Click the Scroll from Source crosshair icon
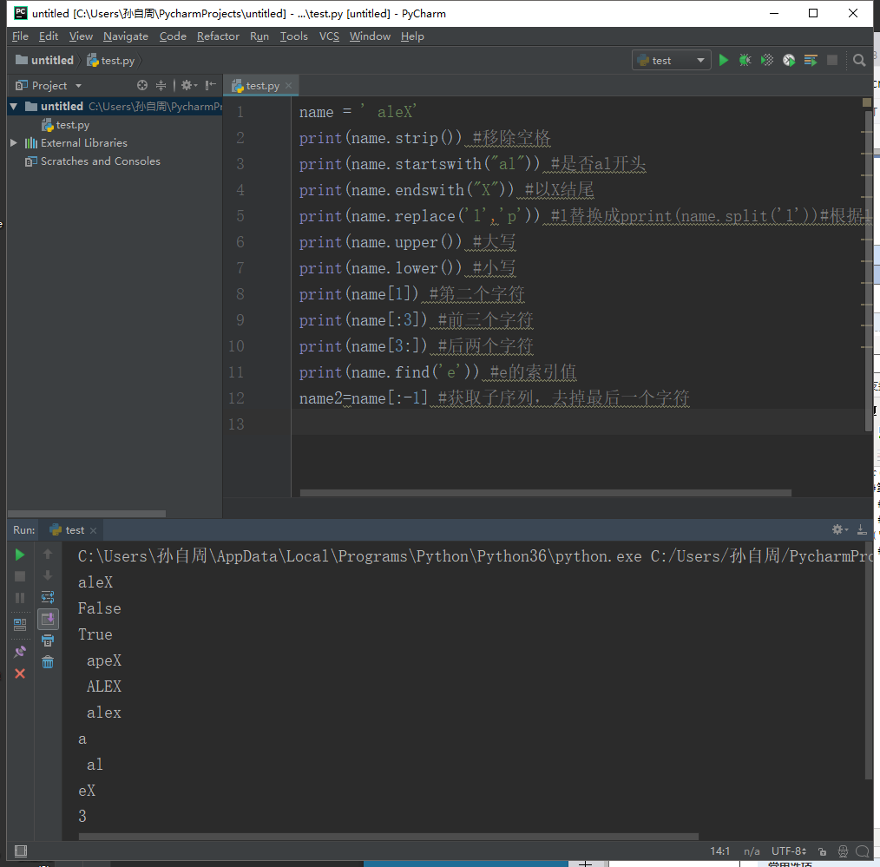This screenshot has width=880, height=867. tap(142, 85)
